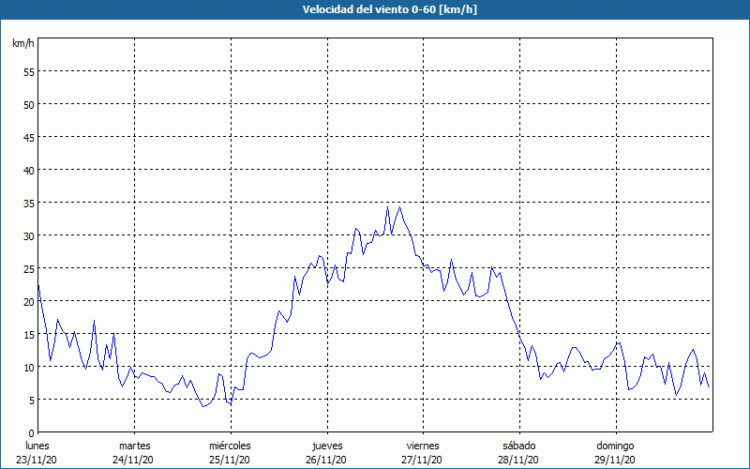Click the 'martes' day label
Viewport: 750px width, 469px height.
tap(134, 446)
